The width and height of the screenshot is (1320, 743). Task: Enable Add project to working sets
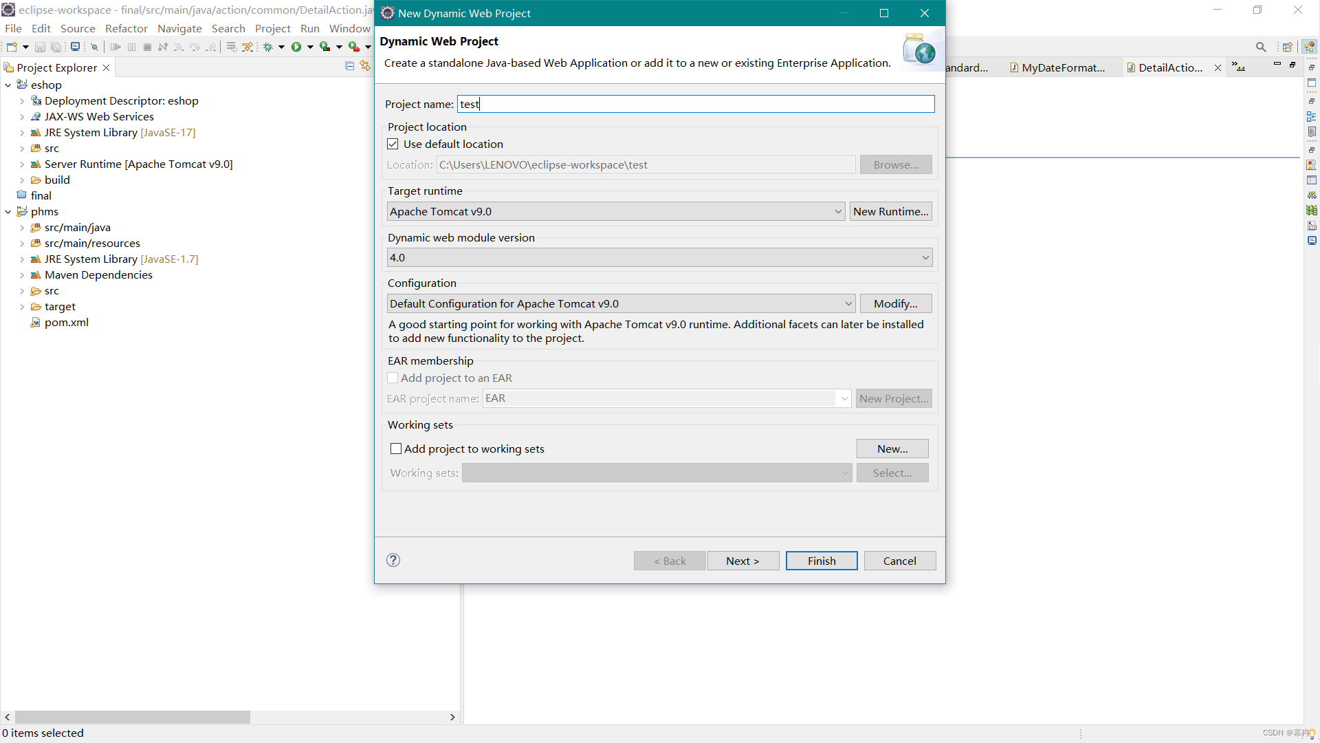tap(396, 449)
